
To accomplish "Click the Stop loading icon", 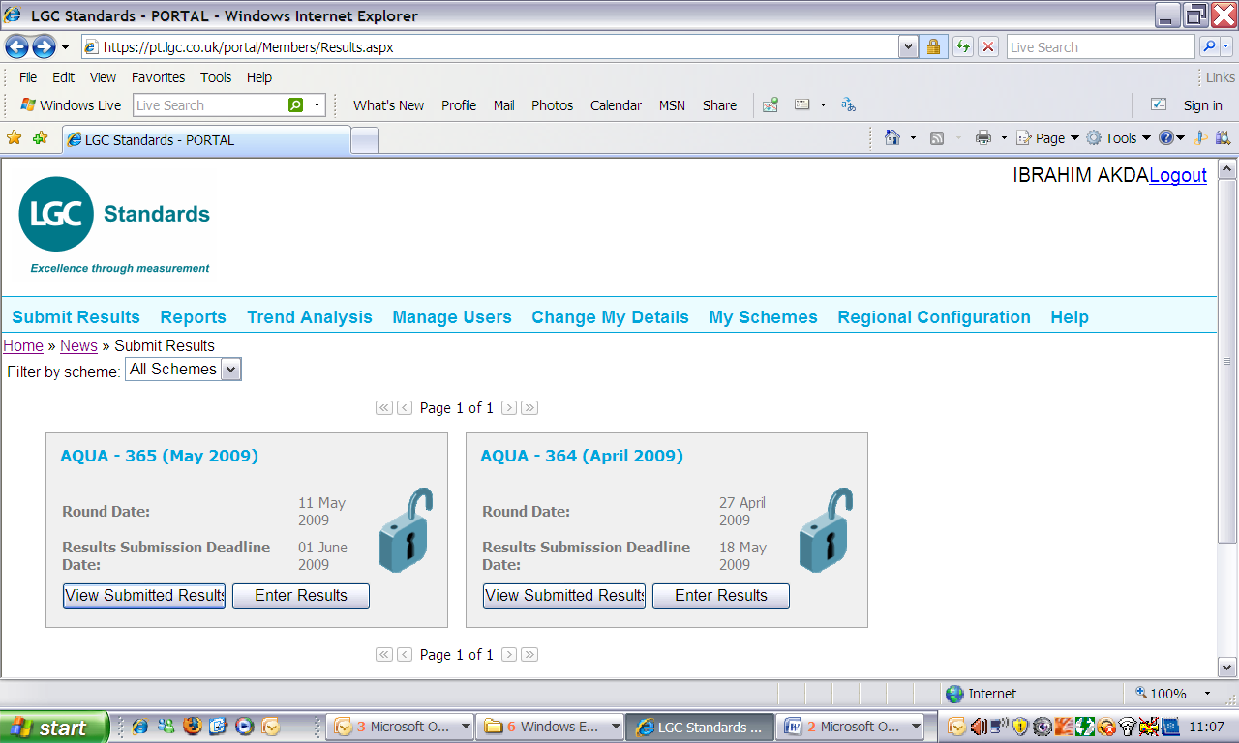I will (987, 46).
